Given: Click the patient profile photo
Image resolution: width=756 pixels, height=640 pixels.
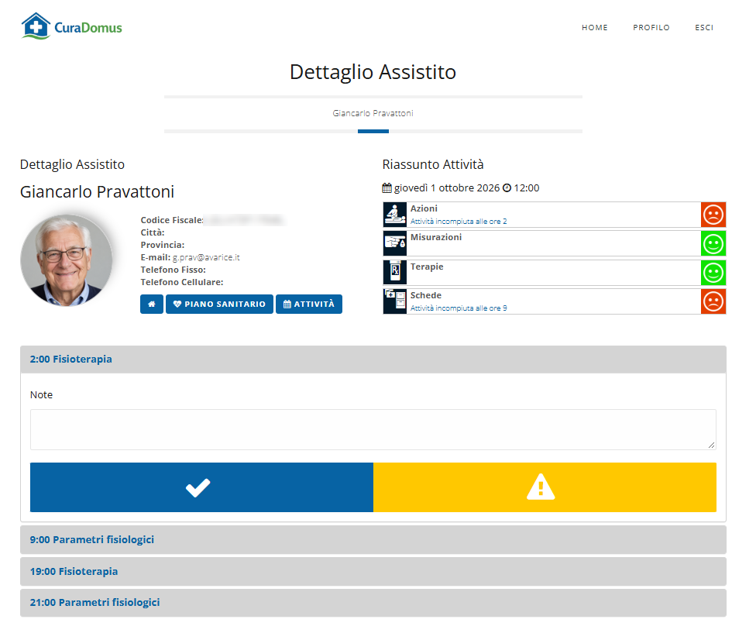Looking at the screenshot, I should (x=67, y=260).
